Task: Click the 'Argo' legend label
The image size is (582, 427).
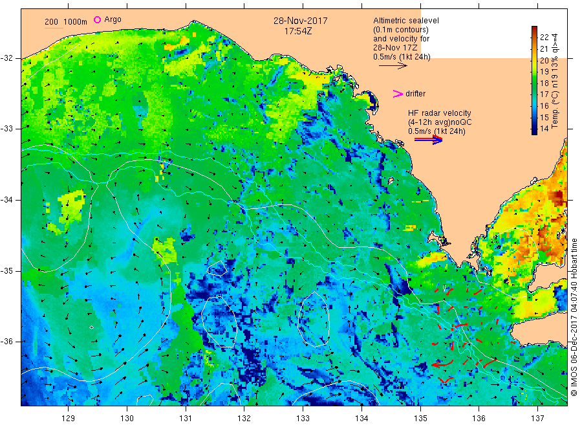Action: [113, 19]
